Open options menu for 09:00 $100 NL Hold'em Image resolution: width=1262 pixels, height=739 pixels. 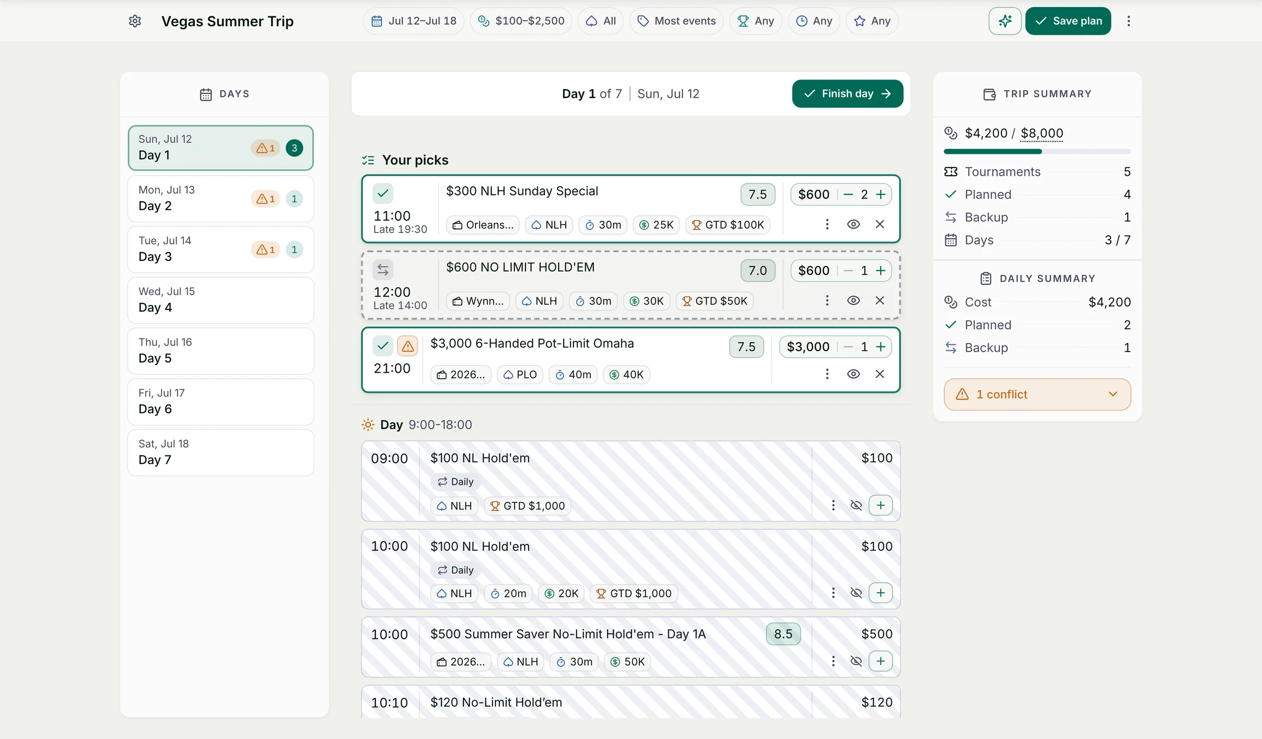coord(833,505)
